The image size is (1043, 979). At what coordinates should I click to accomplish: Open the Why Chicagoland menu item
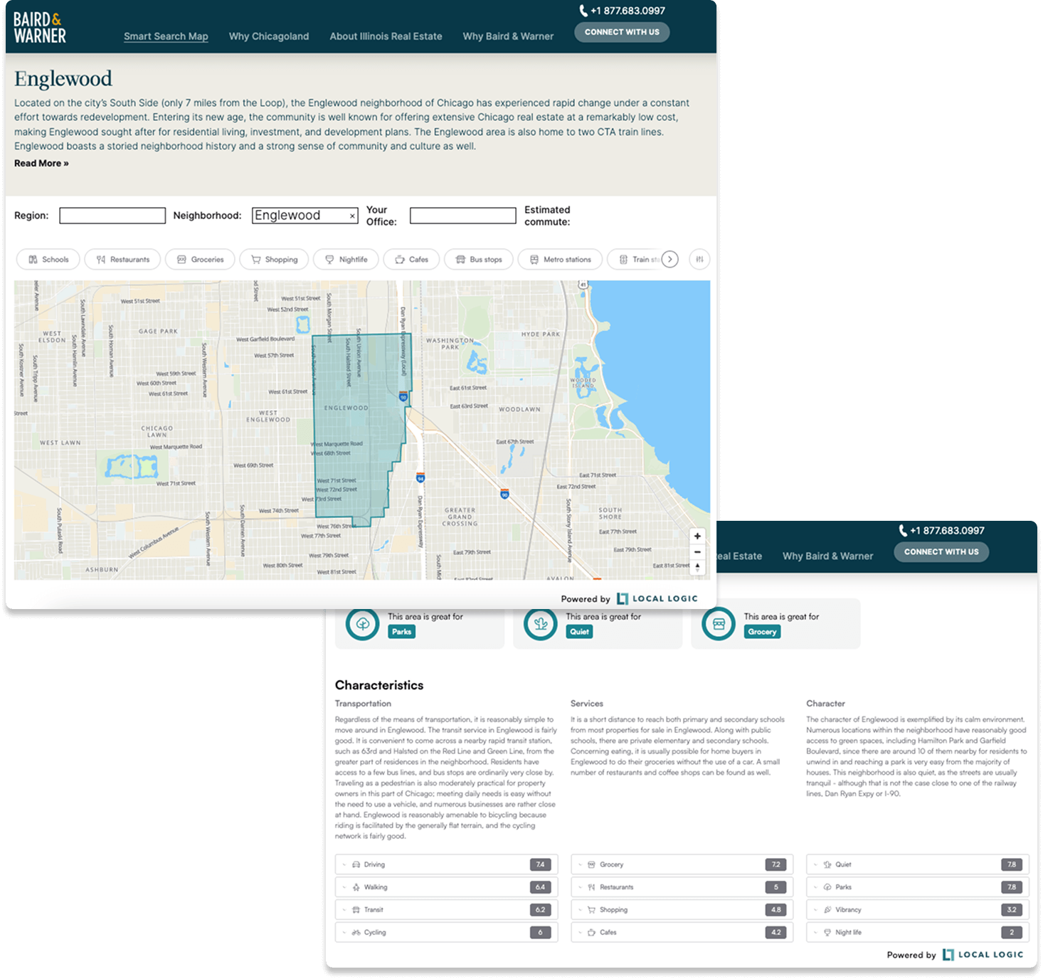(269, 36)
